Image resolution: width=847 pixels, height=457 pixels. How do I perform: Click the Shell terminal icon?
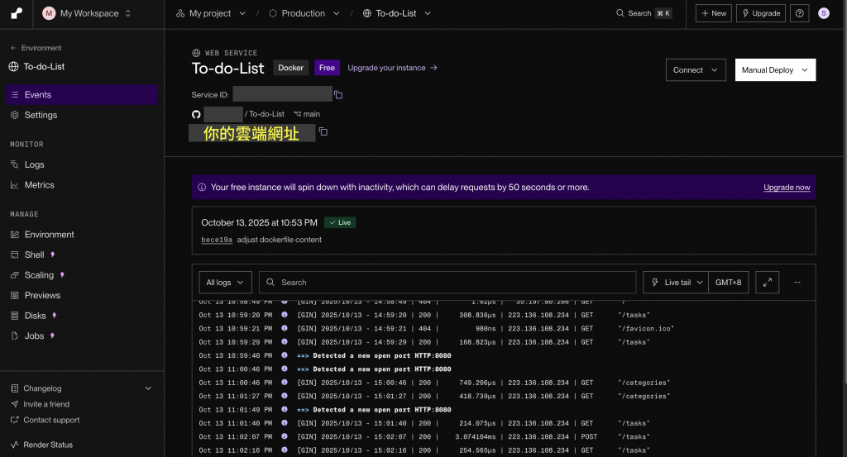tap(15, 255)
